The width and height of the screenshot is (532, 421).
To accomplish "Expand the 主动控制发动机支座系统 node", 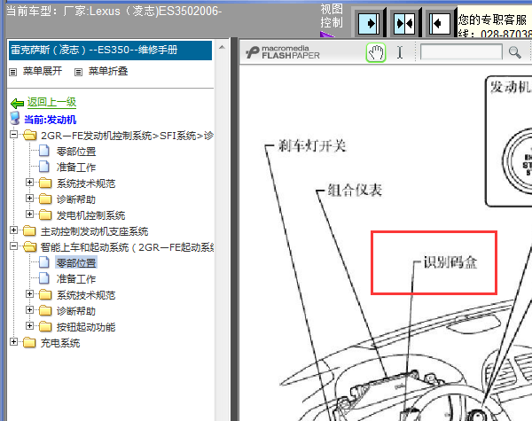I will [x=13, y=230].
